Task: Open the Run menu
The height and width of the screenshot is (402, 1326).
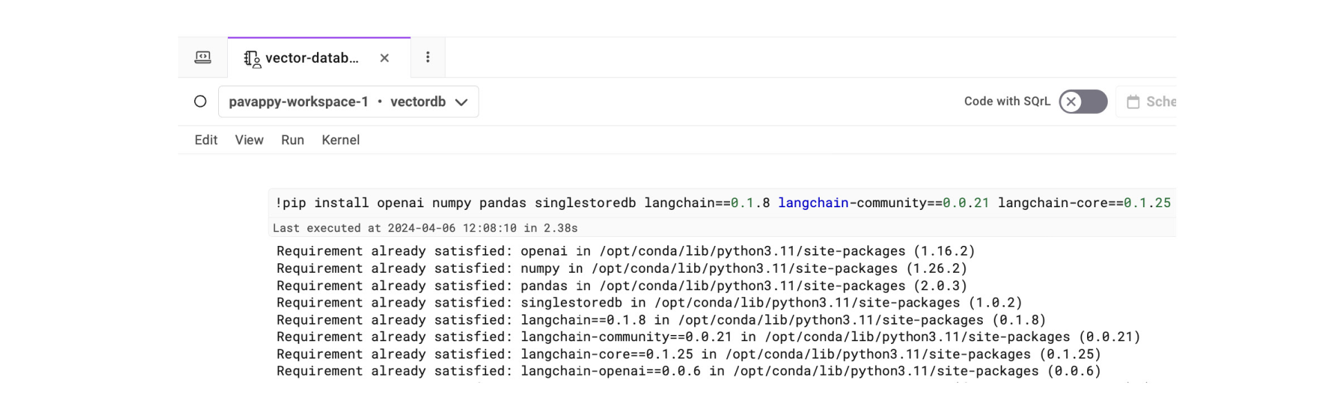Action: (292, 140)
